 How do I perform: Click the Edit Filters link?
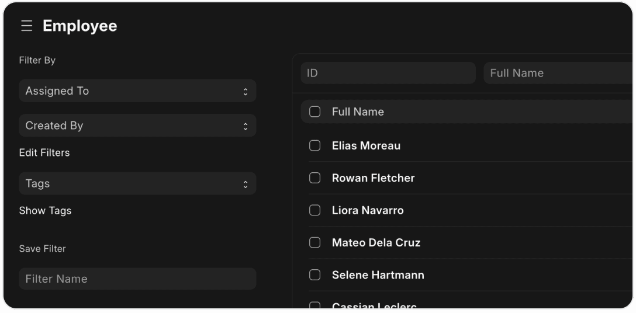coord(44,152)
